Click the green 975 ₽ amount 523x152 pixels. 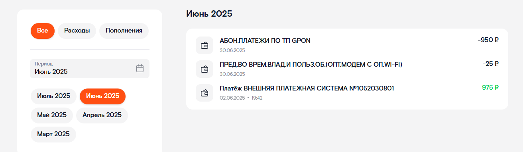click(490, 88)
